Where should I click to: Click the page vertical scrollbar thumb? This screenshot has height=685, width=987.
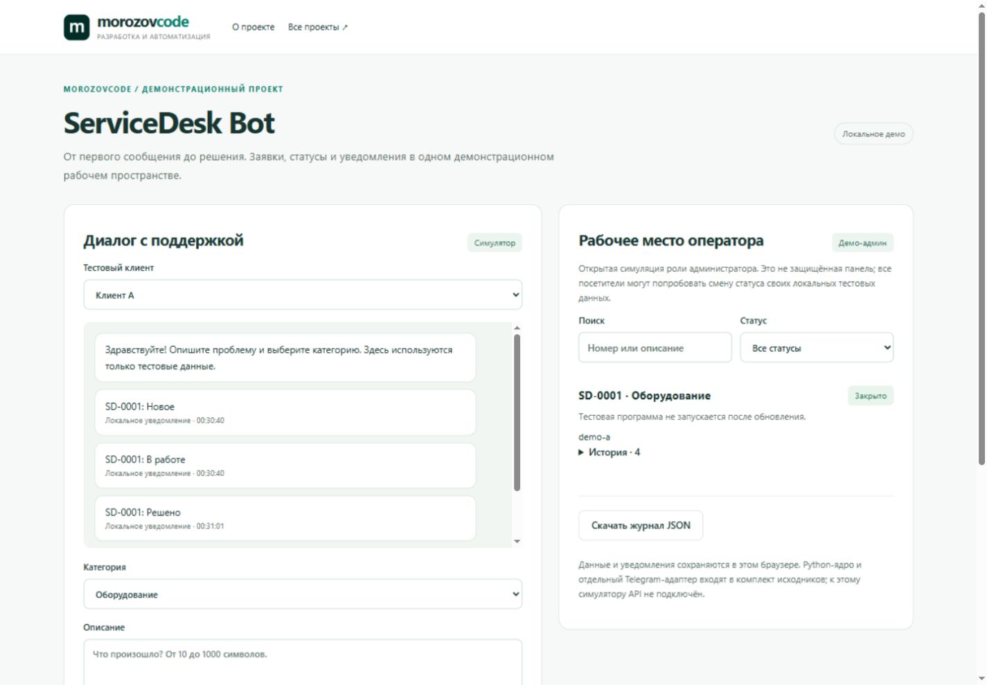981,239
